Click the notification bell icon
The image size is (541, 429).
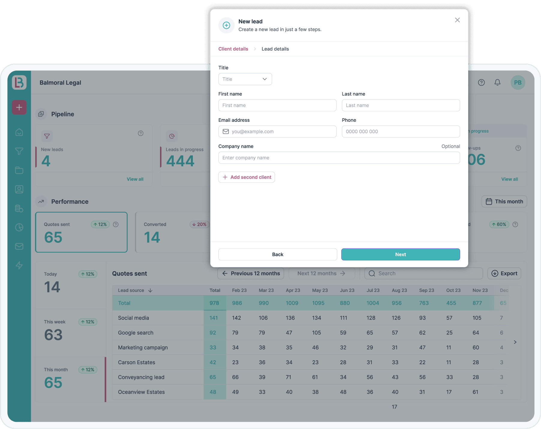[x=498, y=82]
